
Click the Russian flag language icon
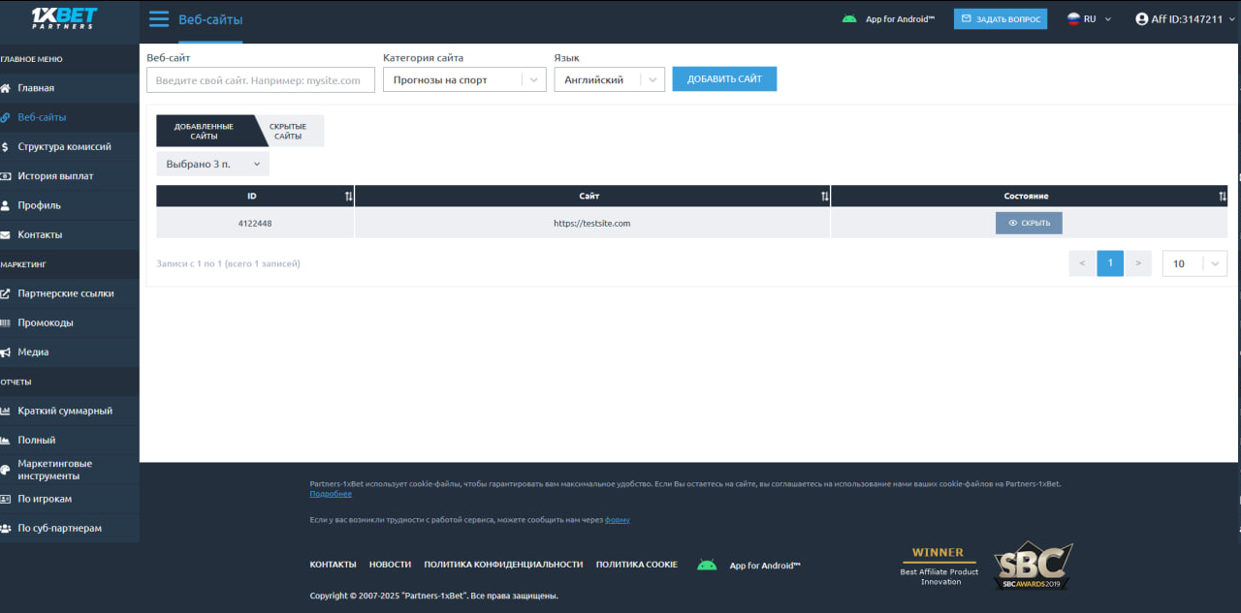[1073, 19]
